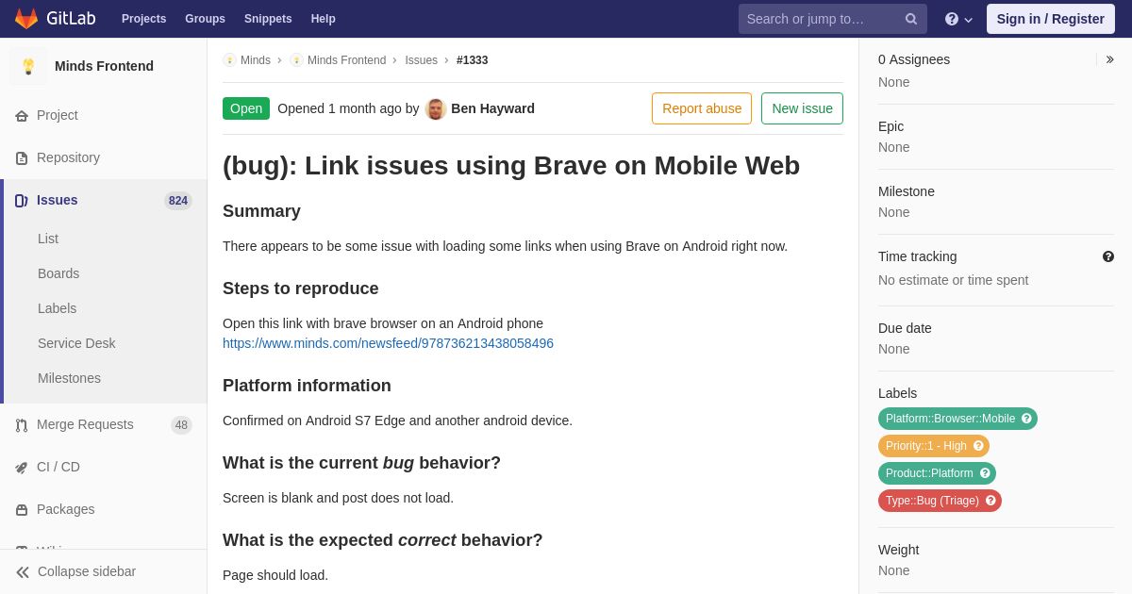Screen dimensions: 1132x594
Task: Click help icon on Platform::Browser::Mobile label
Action: pyautogui.click(x=1026, y=419)
